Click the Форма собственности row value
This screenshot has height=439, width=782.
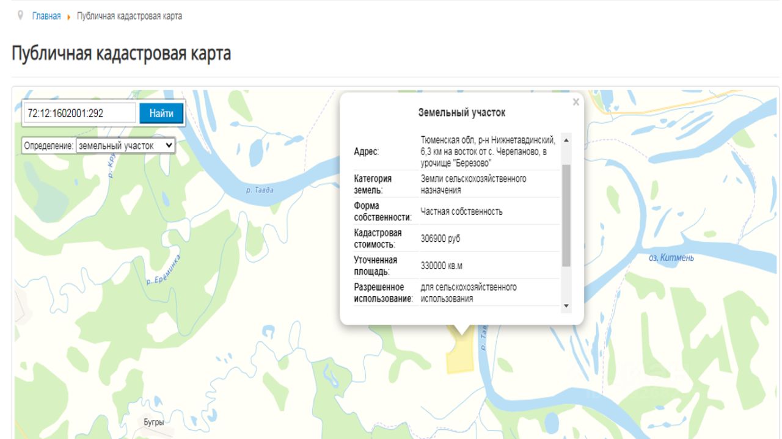[x=461, y=212]
